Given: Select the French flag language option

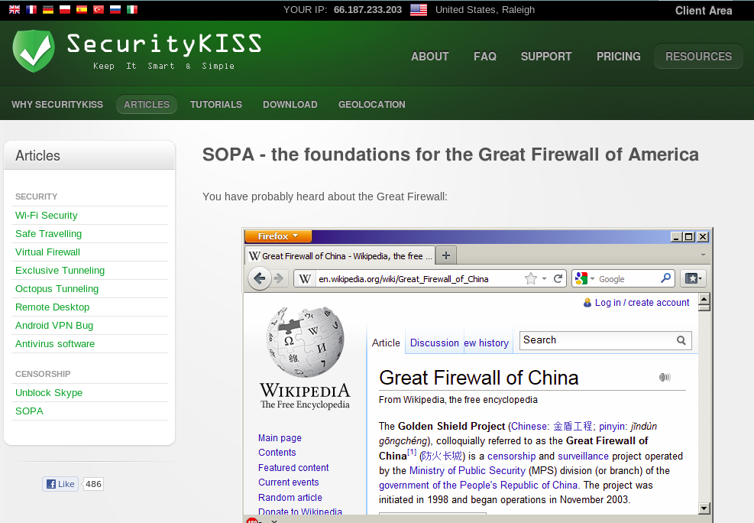Looking at the screenshot, I should click(31, 10).
